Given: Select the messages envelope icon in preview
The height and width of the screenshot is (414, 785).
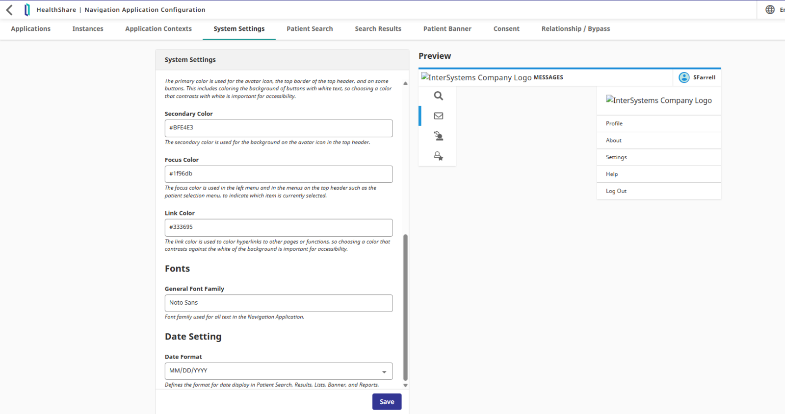Looking at the screenshot, I should click(439, 116).
